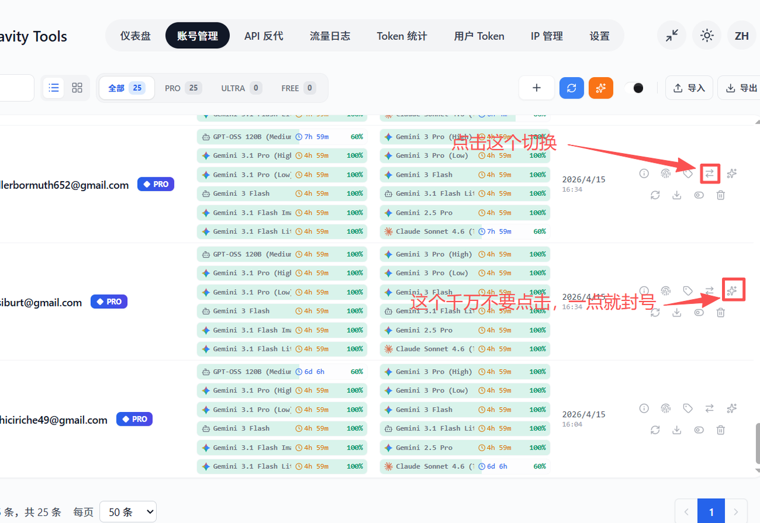Click previous page arrow in pagination
Viewport: 760px width, 523px height.
coord(686,511)
